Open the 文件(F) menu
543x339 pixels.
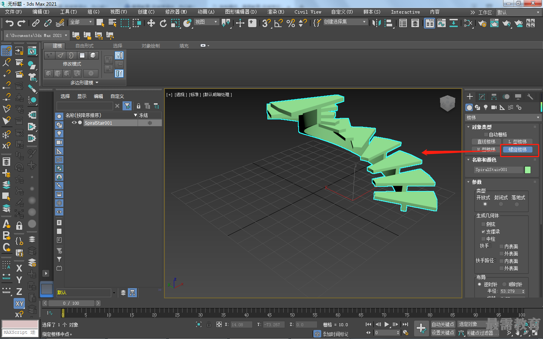tap(14, 12)
